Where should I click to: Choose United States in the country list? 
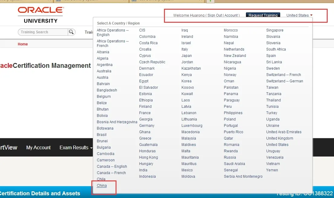(277, 145)
